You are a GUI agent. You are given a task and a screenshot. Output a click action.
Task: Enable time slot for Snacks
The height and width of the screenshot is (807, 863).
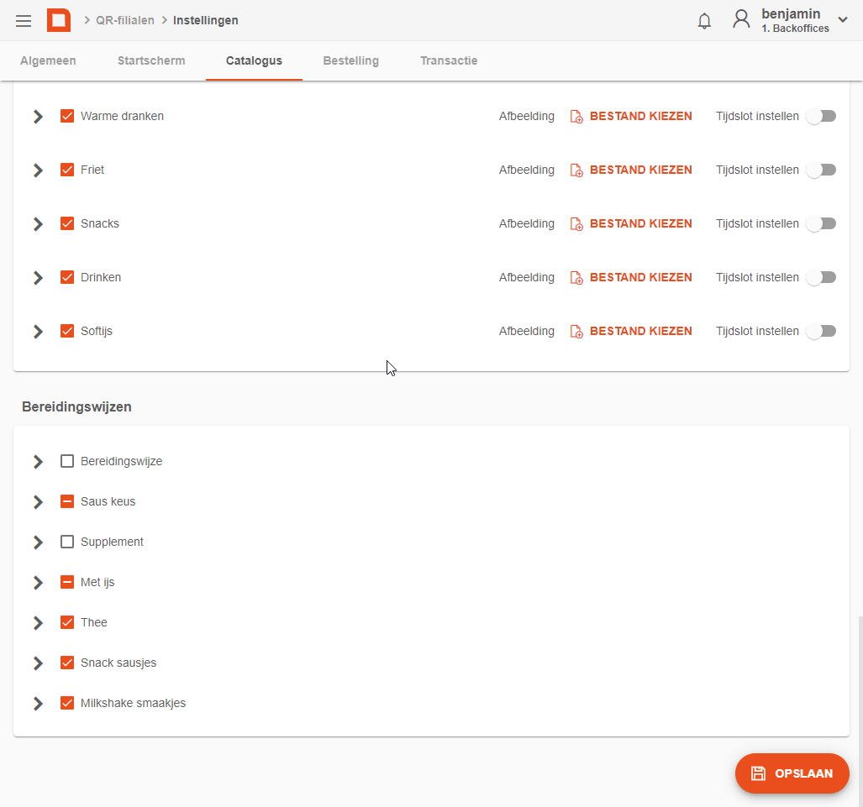(821, 223)
